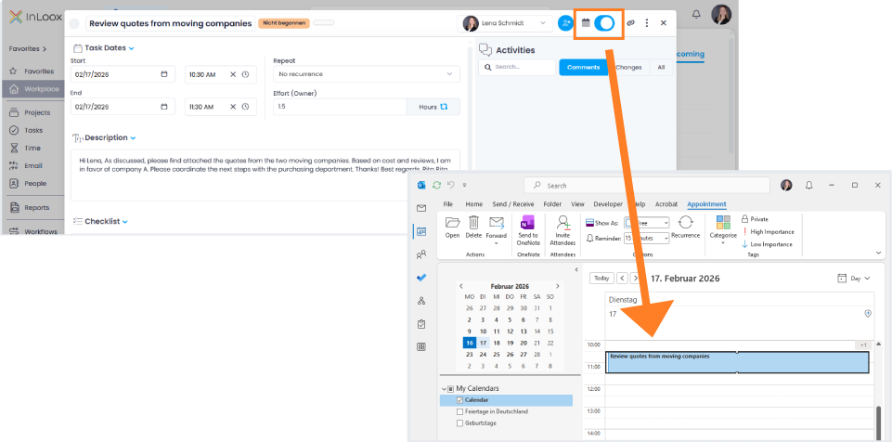Click the link icon in the task header
The image size is (892, 442).
tap(630, 23)
